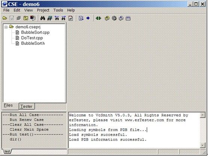Click the blue right arrow icon
Image resolution: width=208 pixels, height=156 pixels.
pos(88,18)
